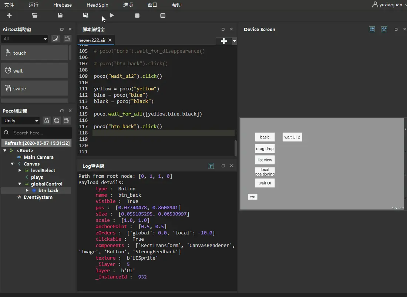Run the script with play button
Image resolution: width=407 pixels, height=297 pixels.
coord(112,16)
